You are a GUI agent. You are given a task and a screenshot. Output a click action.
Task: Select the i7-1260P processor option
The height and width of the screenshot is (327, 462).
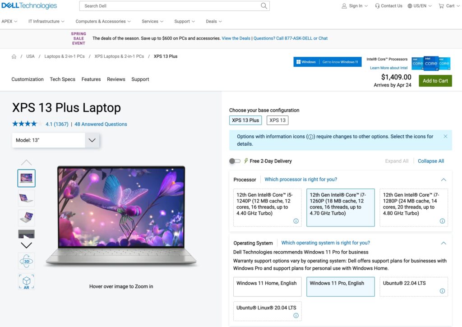340,207
